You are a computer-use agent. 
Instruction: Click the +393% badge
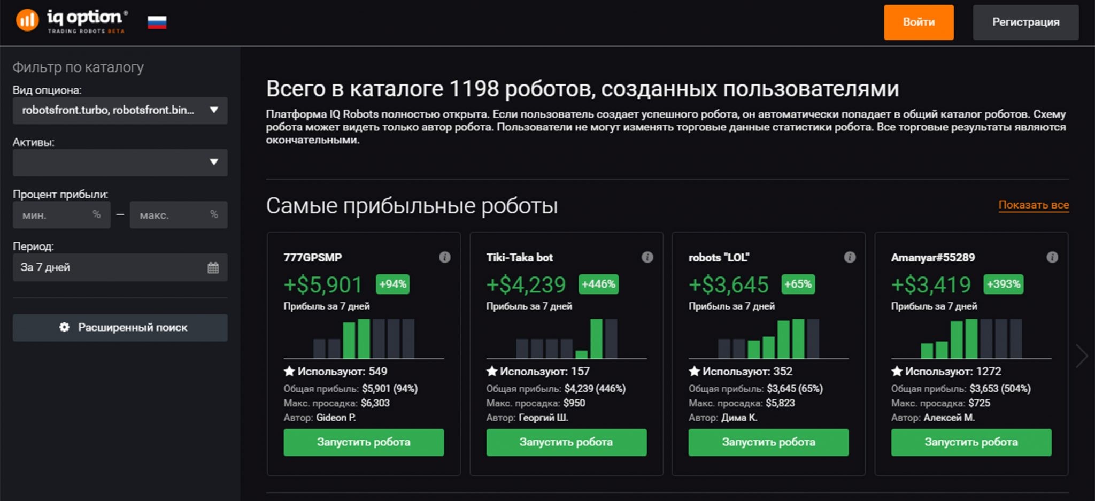[x=1004, y=284]
